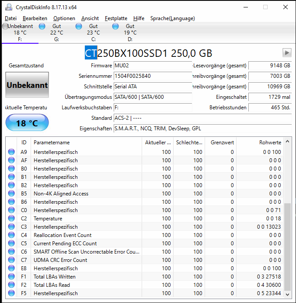296x303 pixels.
Task: Switch to drive C: tab
Action: point(94,33)
